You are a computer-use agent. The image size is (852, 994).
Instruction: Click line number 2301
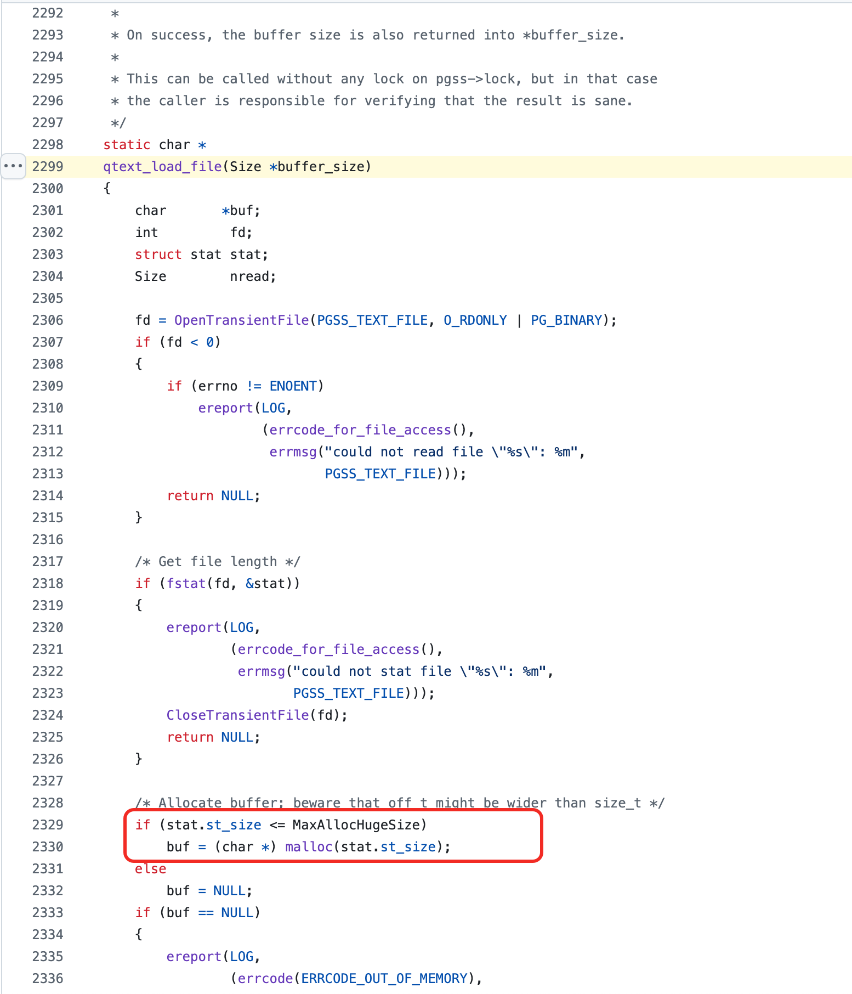pos(48,210)
